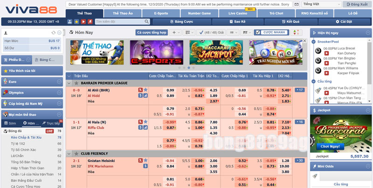This screenshot has height=188, width=373.
Task: Open the Tiếng Việt language dropdown
Action: point(322,4)
